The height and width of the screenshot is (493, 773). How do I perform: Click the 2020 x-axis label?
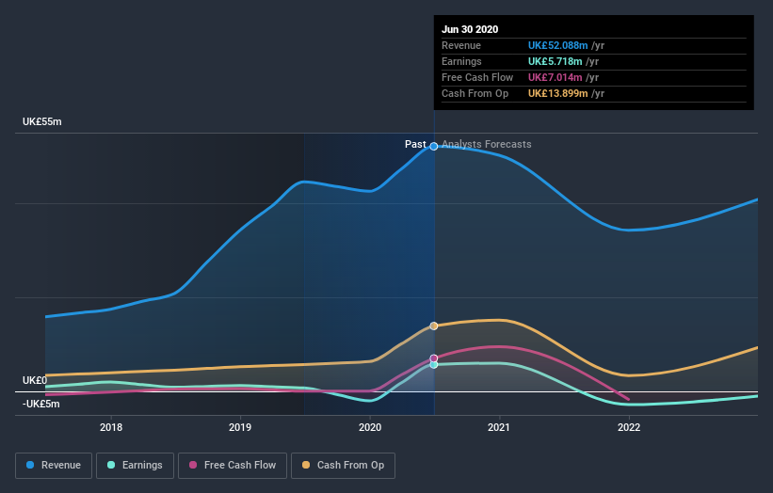pyautogui.click(x=370, y=427)
